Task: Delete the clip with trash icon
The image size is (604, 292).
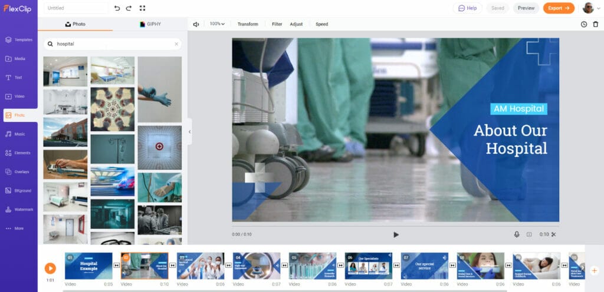Action: point(596,24)
